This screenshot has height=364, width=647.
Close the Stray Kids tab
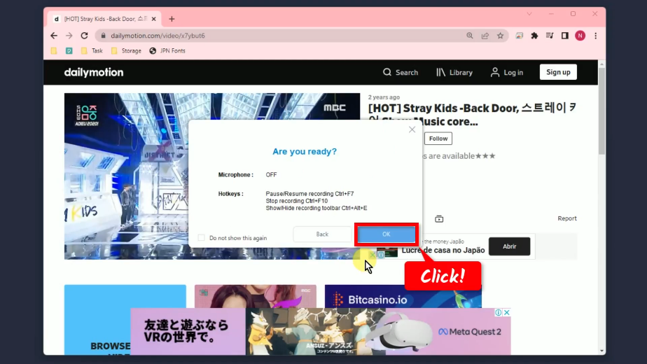pos(154,19)
